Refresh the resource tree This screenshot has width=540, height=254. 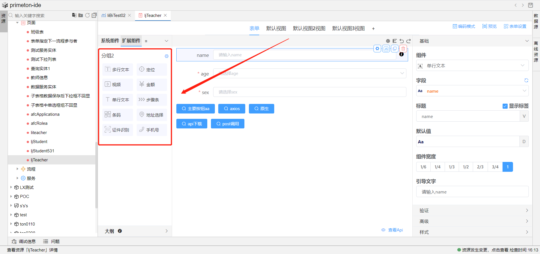click(87, 15)
